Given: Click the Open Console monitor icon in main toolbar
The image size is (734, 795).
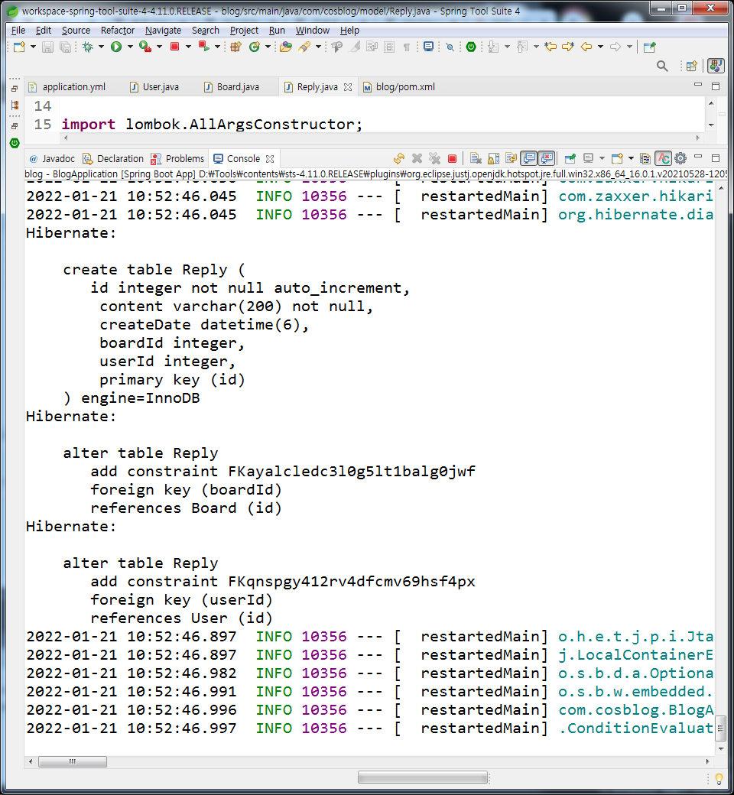Looking at the screenshot, I should [x=429, y=47].
